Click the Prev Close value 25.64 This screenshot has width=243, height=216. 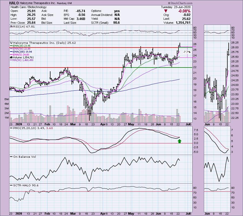[31, 23]
